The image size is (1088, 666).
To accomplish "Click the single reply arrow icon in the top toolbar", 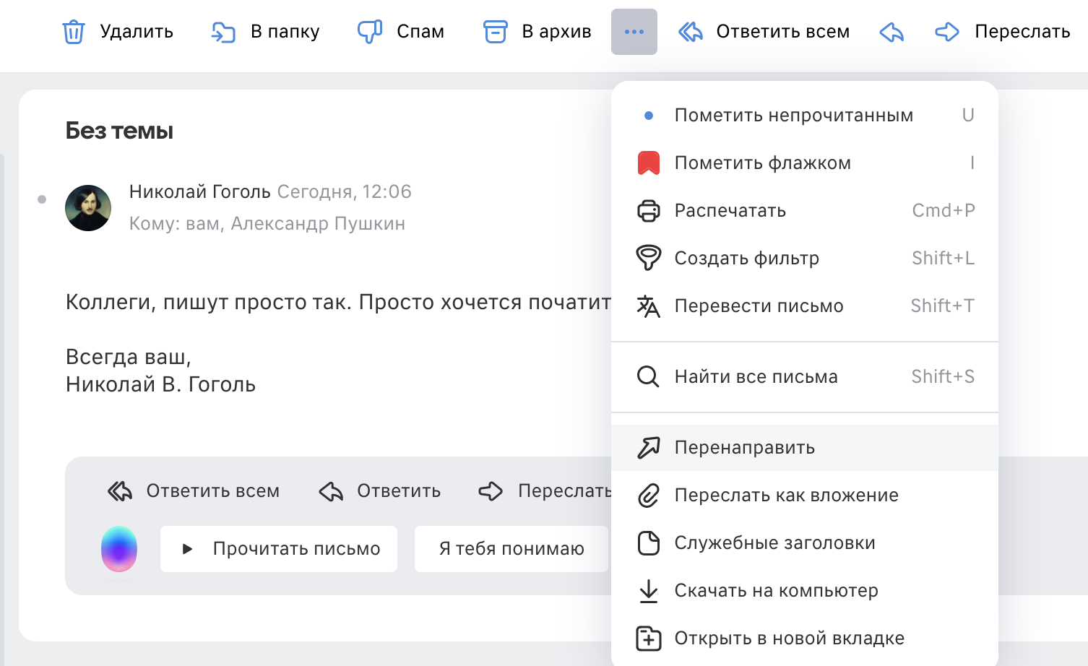I will [891, 32].
